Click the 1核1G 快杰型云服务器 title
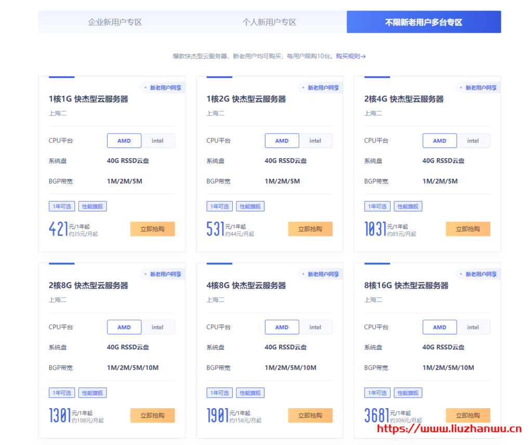Image resolution: width=532 pixels, height=445 pixels. point(88,99)
